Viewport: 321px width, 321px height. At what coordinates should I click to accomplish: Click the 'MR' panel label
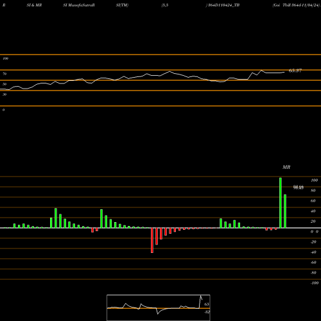point(286,167)
